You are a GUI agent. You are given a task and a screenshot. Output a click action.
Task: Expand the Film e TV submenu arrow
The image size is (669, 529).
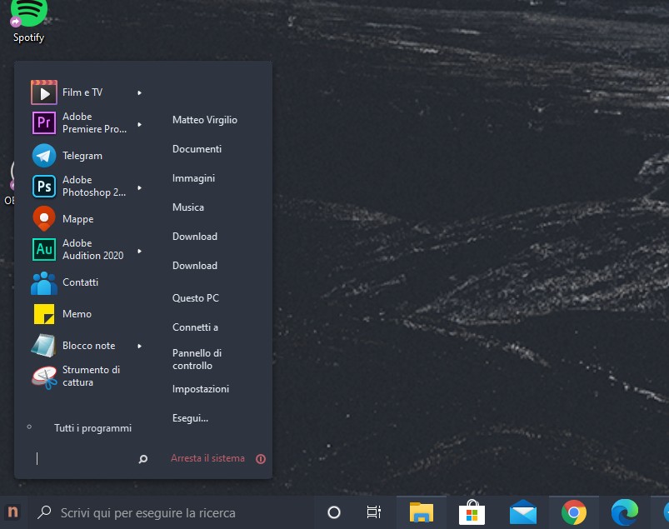(x=139, y=92)
